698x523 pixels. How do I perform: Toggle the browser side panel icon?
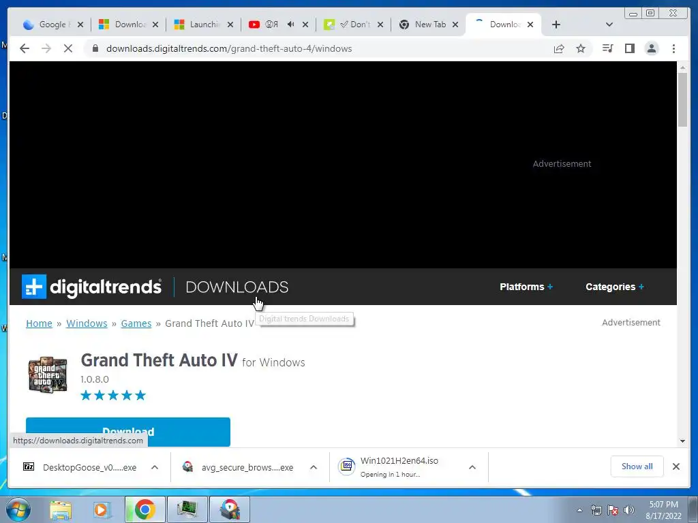629,48
